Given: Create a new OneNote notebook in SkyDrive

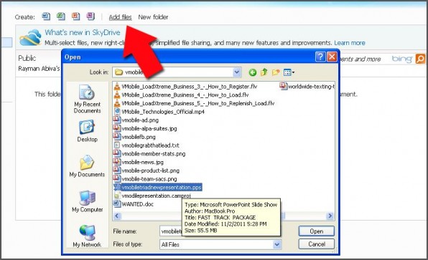Looking at the screenshot, I should coord(90,16).
